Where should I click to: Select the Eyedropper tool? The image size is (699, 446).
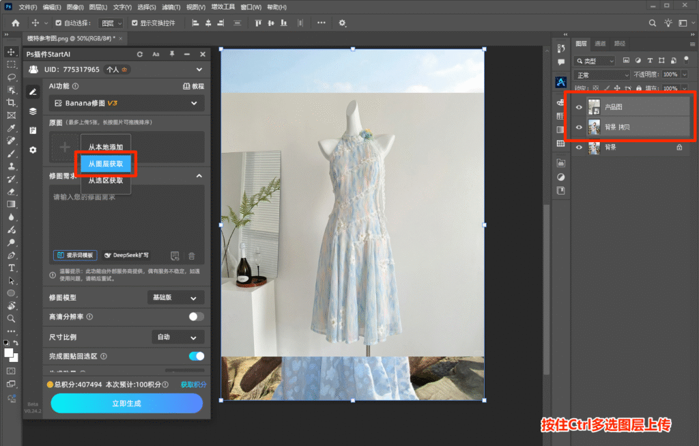pyautogui.click(x=11, y=128)
